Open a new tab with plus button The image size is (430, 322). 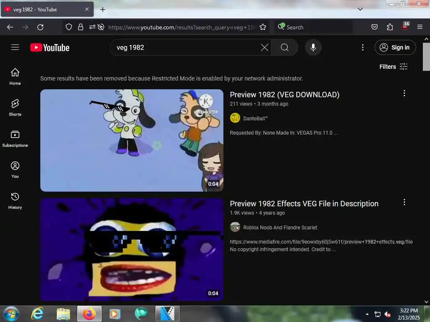[x=102, y=10]
